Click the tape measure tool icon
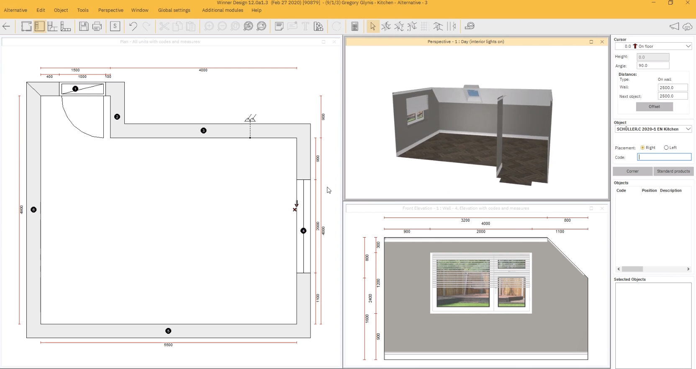696x369 pixels. 470,26
